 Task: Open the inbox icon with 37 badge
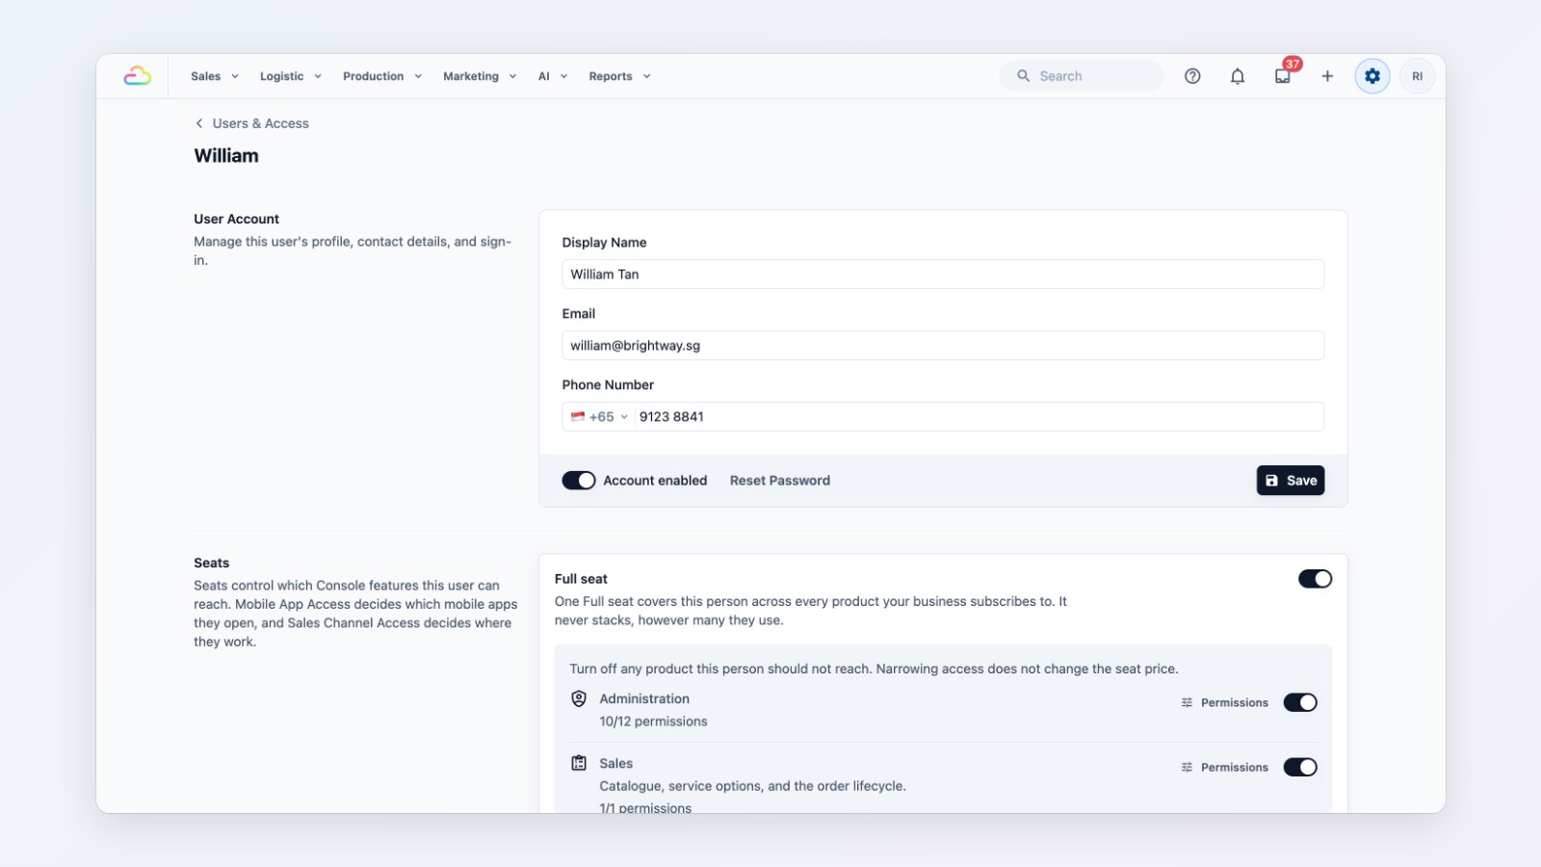(1283, 76)
